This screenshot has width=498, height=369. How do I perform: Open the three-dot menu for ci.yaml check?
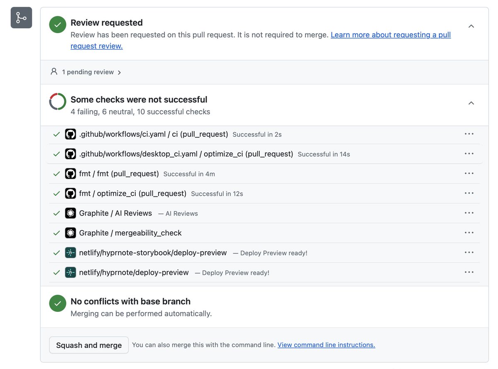click(x=469, y=134)
